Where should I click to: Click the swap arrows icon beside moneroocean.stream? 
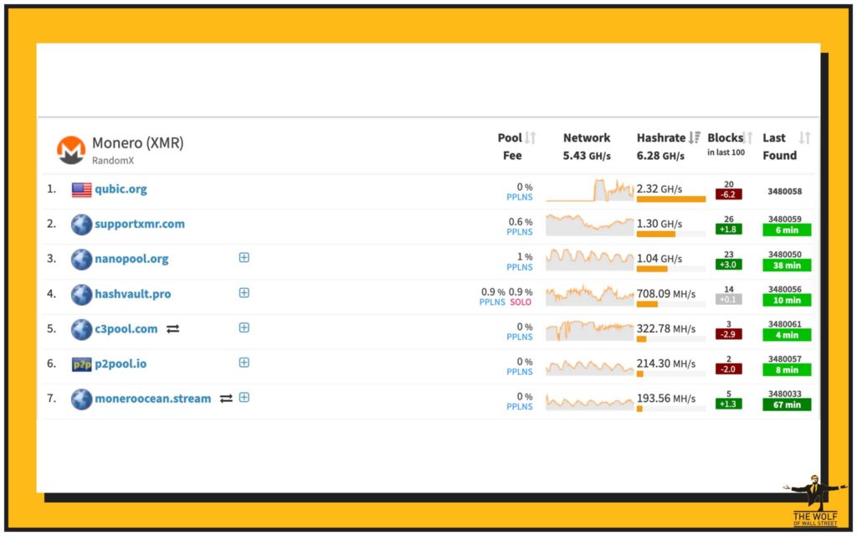[x=226, y=399]
